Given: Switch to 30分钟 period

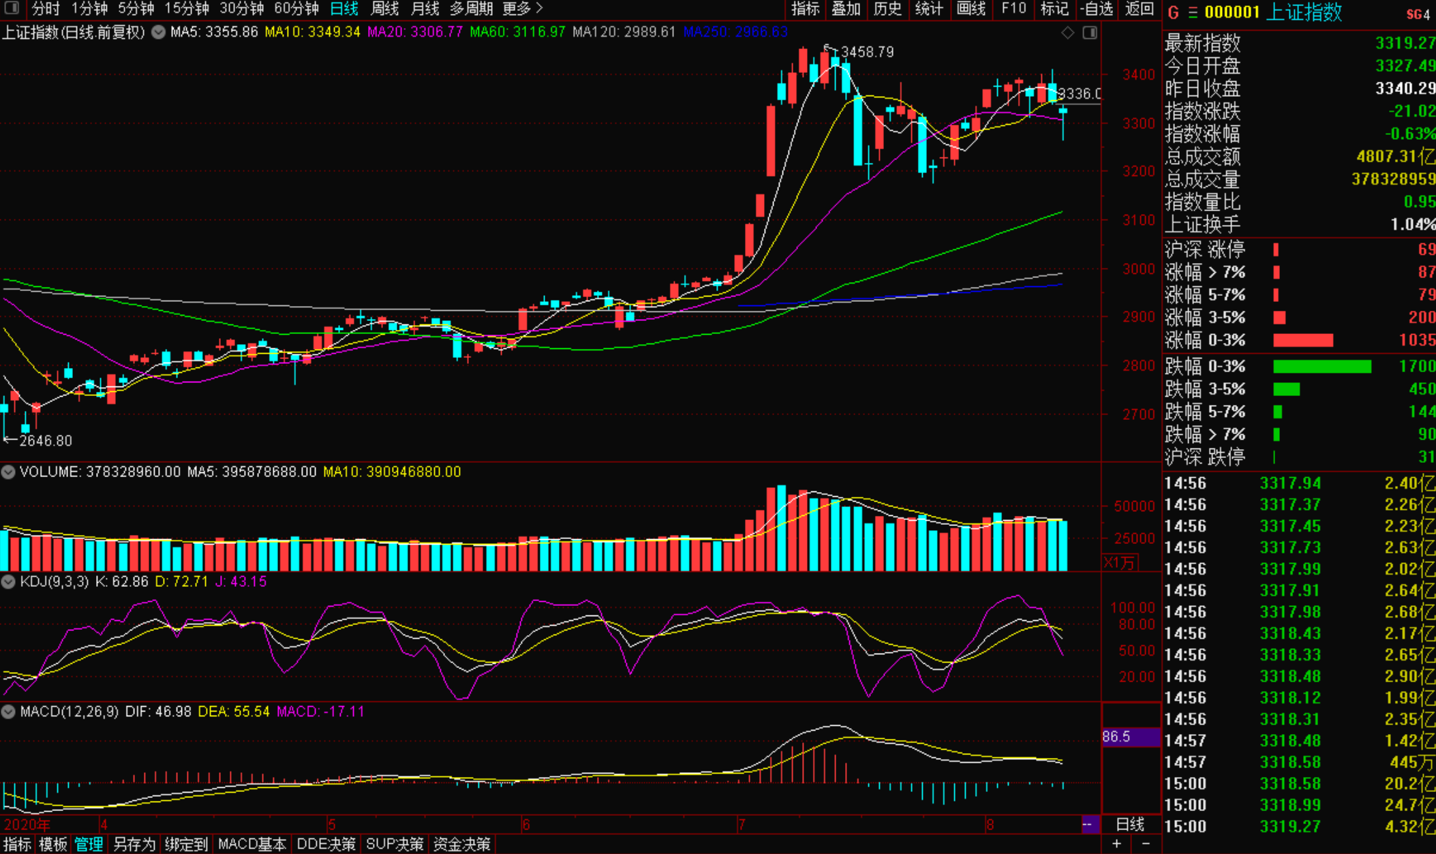Looking at the screenshot, I should point(241,9).
